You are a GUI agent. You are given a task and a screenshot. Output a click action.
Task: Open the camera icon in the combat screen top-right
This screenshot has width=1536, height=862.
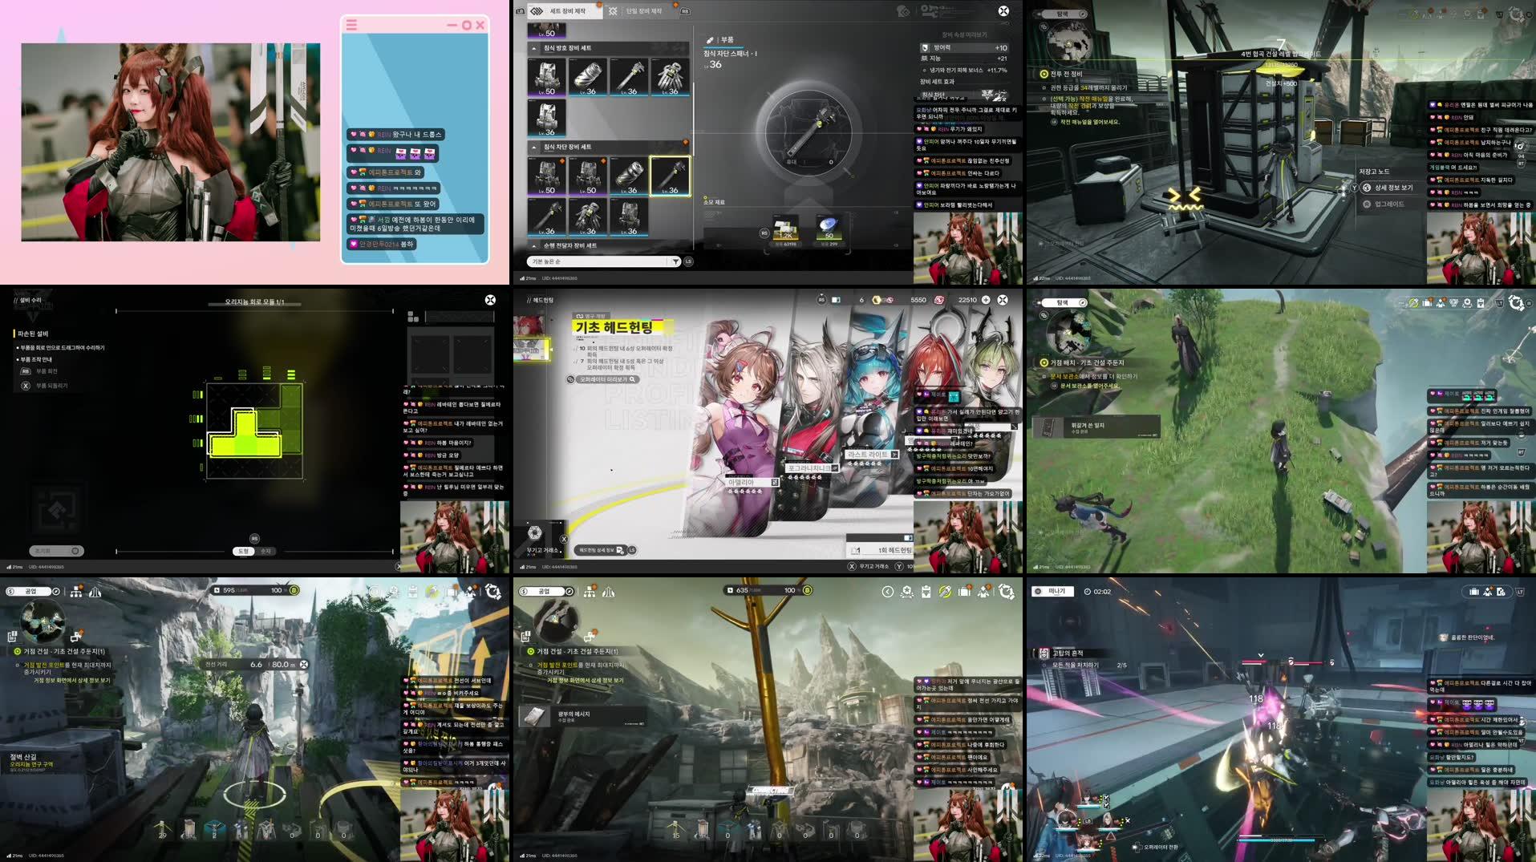1502,590
